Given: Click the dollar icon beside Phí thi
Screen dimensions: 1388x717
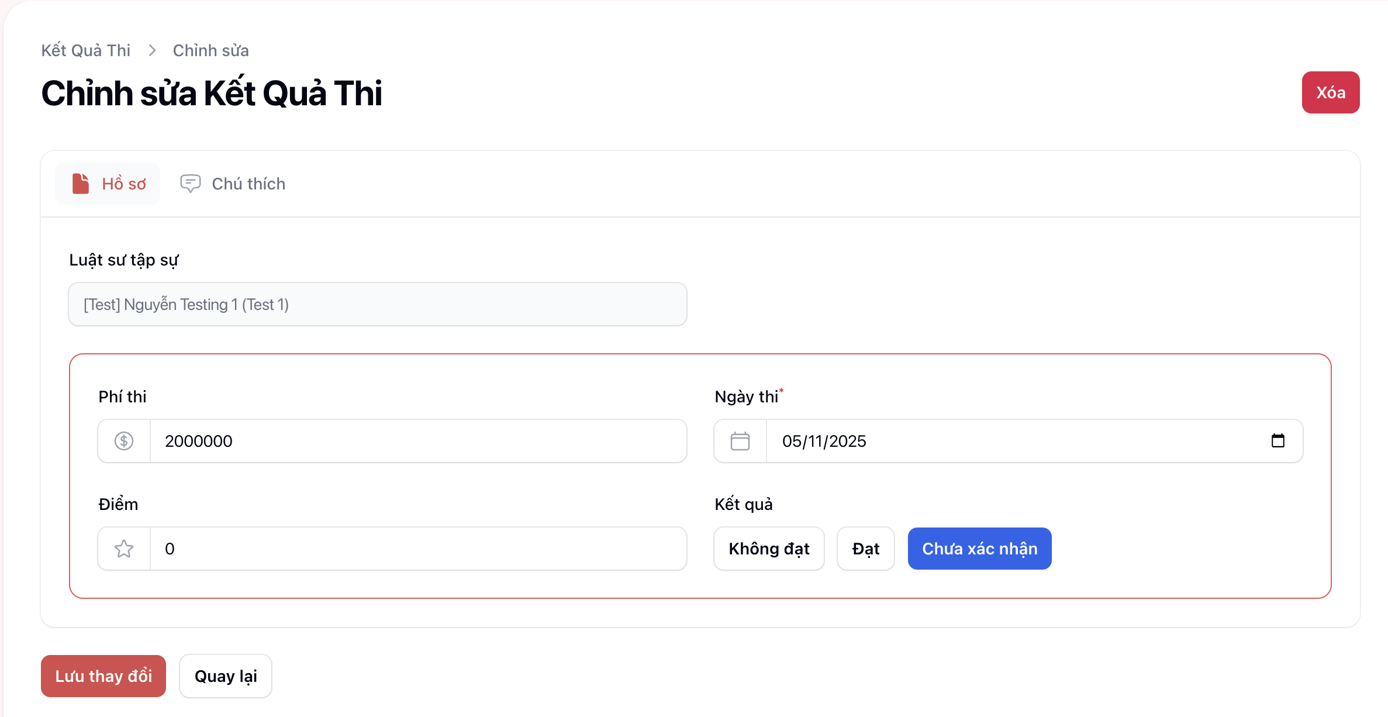Looking at the screenshot, I should point(124,441).
